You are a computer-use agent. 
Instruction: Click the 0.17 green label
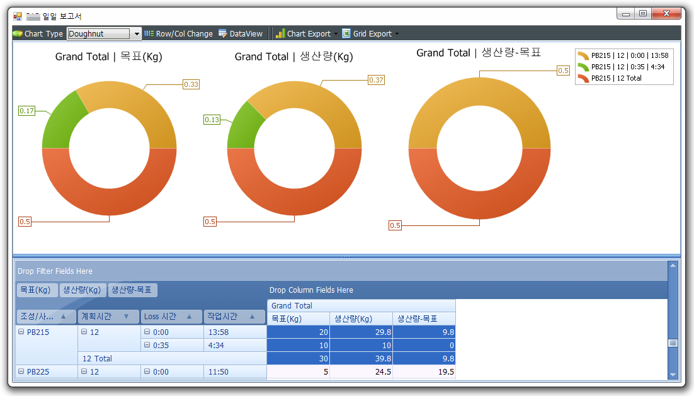(x=26, y=111)
